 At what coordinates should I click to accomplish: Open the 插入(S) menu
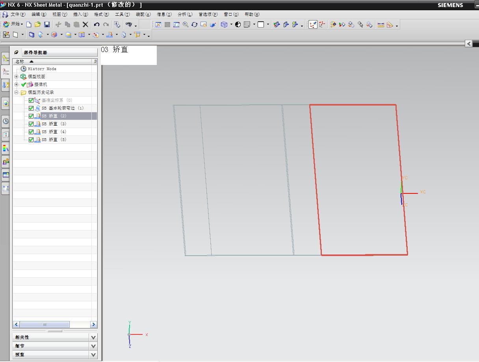(x=81, y=14)
